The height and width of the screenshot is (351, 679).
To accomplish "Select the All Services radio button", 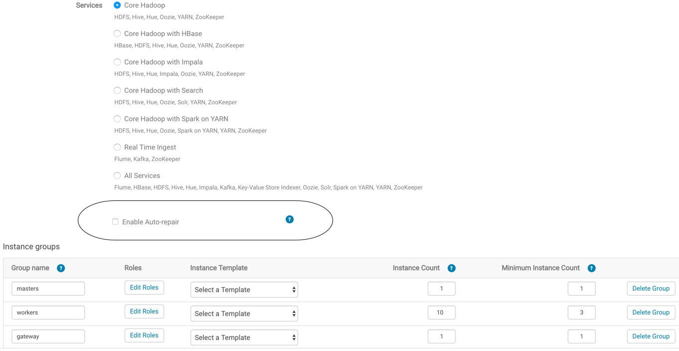I will 118,176.
